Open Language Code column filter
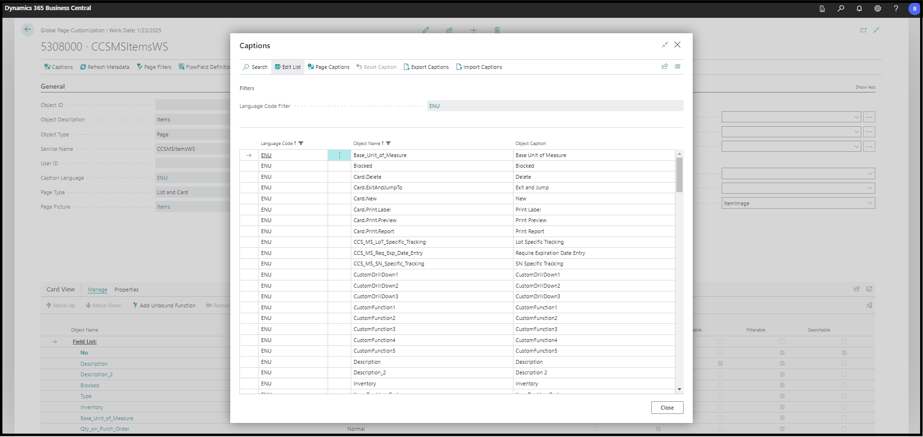 [x=301, y=144]
